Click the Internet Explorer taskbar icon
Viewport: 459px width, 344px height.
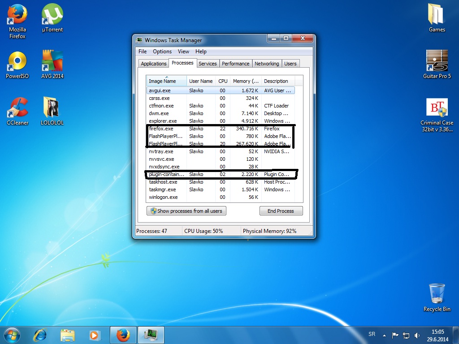coord(40,335)
